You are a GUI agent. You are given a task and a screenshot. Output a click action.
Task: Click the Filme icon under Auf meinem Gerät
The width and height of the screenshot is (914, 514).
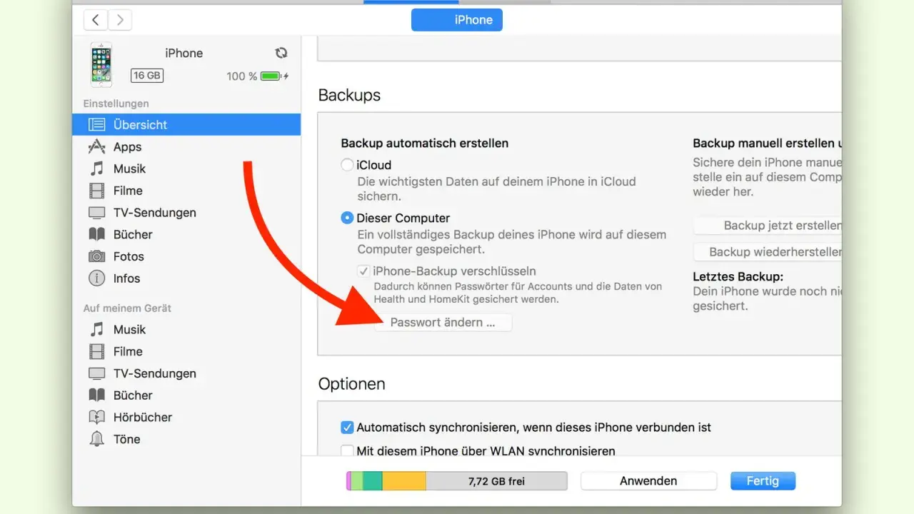tap(96, 351)
